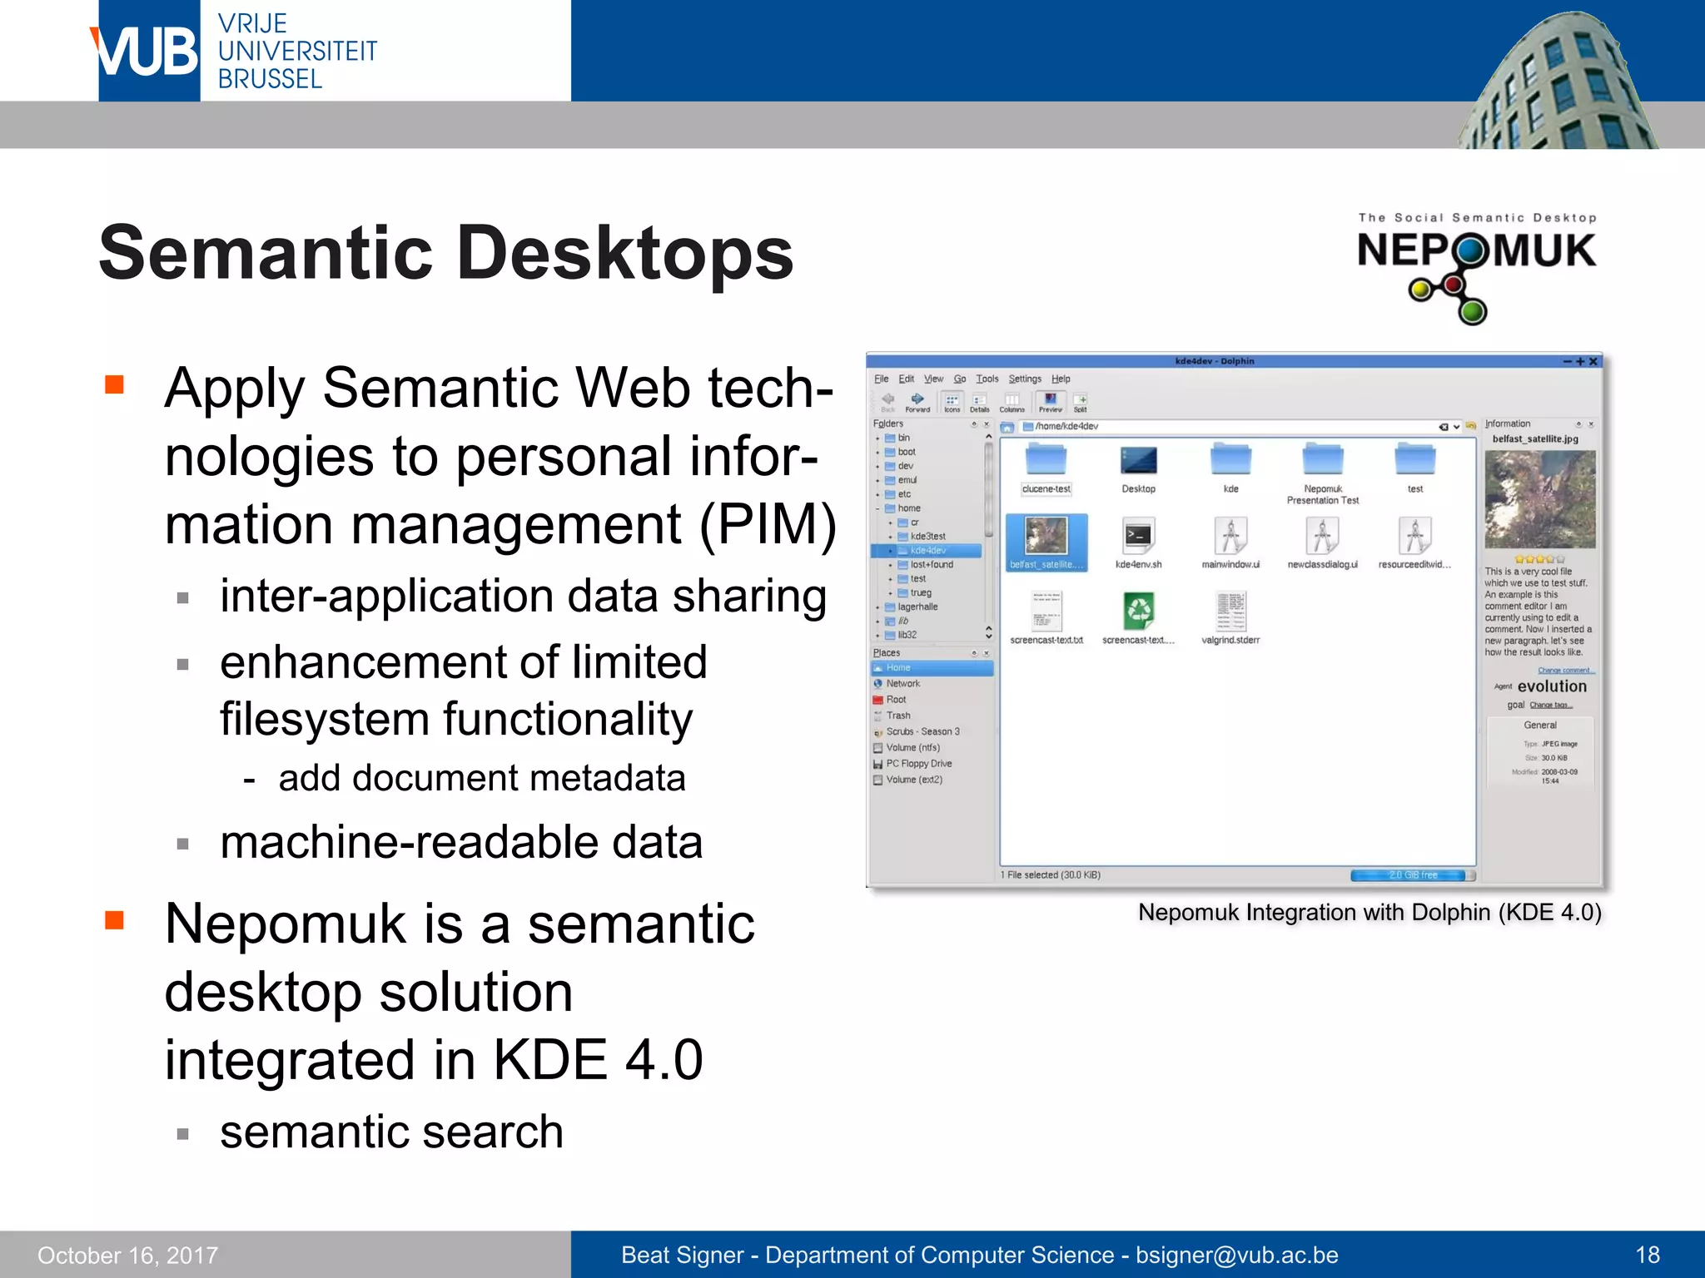This screenshot has width=1705, height=1278.
Task: Open Nepomuk Presentation Test folder
Action: tap(1323, 473)
